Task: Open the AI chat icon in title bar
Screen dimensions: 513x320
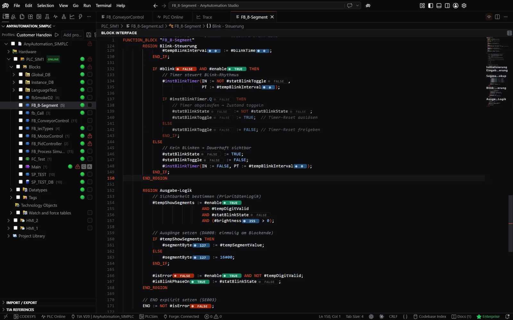Action: pyautogui.click(x=350, y=5)
